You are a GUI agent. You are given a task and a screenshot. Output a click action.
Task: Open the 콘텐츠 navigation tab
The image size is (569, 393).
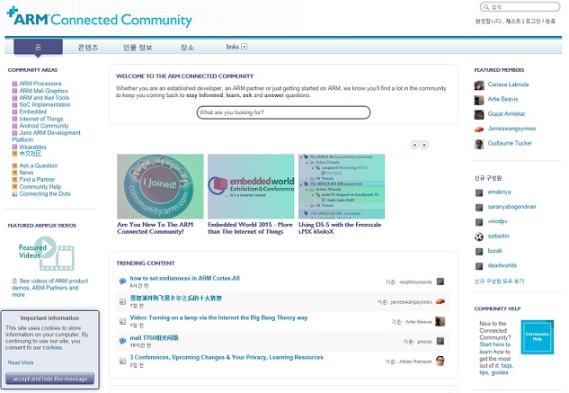tap(88, 47)
